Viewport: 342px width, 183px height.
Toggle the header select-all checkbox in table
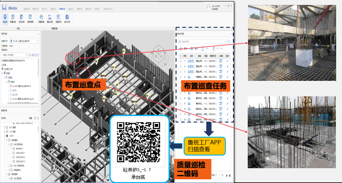click(181, 56)
